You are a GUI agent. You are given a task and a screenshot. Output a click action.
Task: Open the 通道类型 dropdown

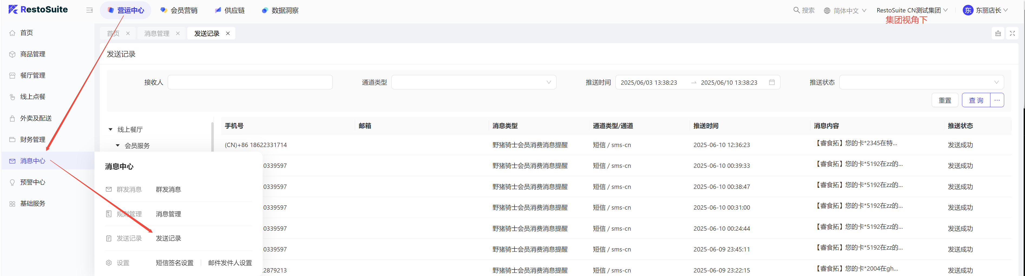pyautogui.click(x=473, y=82)
